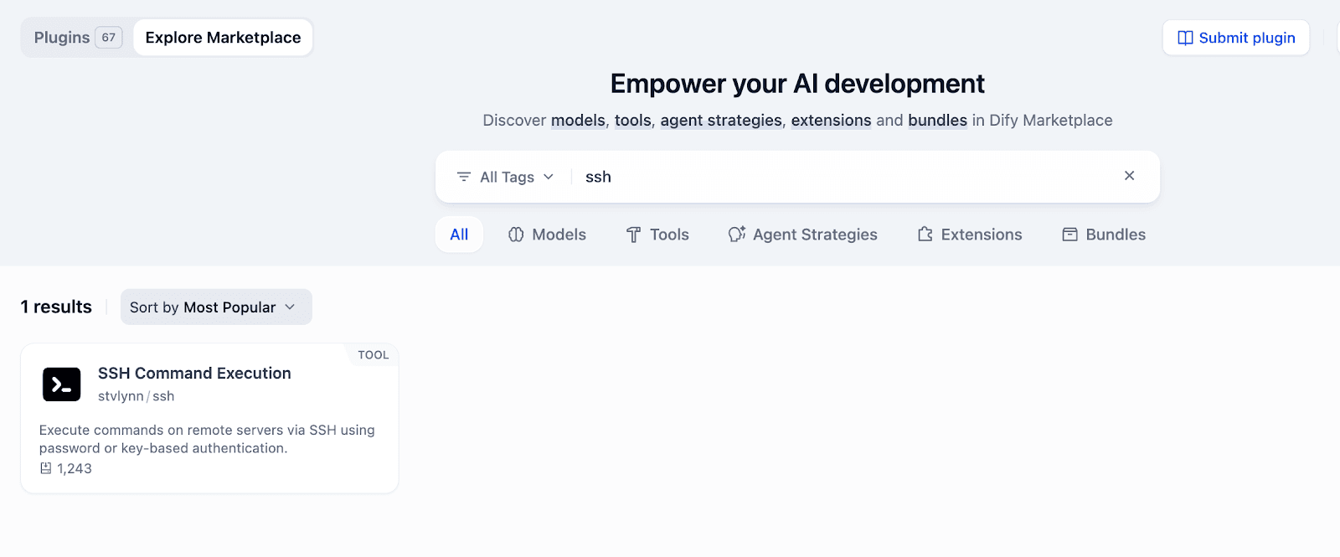This screenshot has height=557, width=1340.
Task: Filter results by Tools category
Action: pos(657,235)
